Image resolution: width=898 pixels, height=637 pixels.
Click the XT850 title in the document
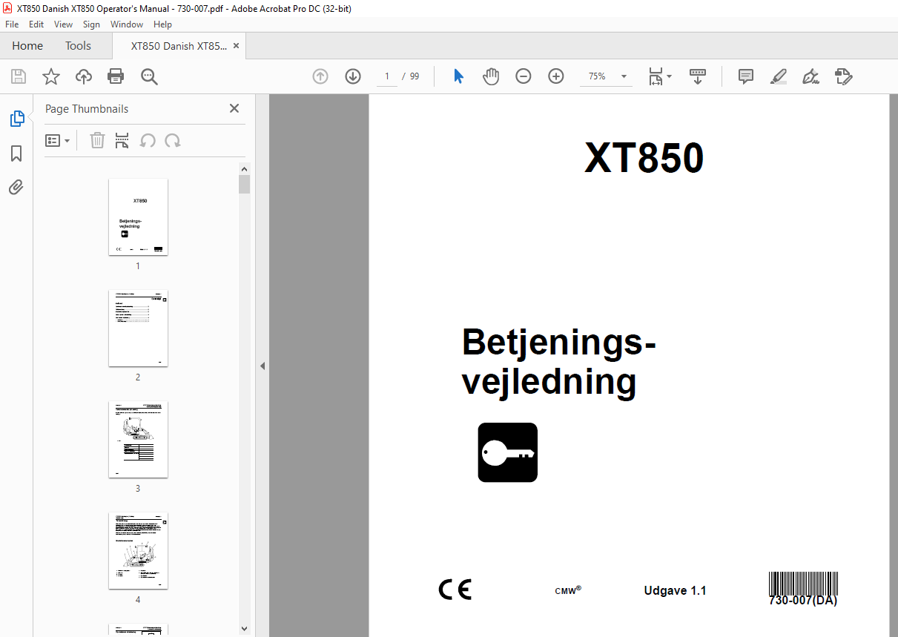(x=644, y=158)
